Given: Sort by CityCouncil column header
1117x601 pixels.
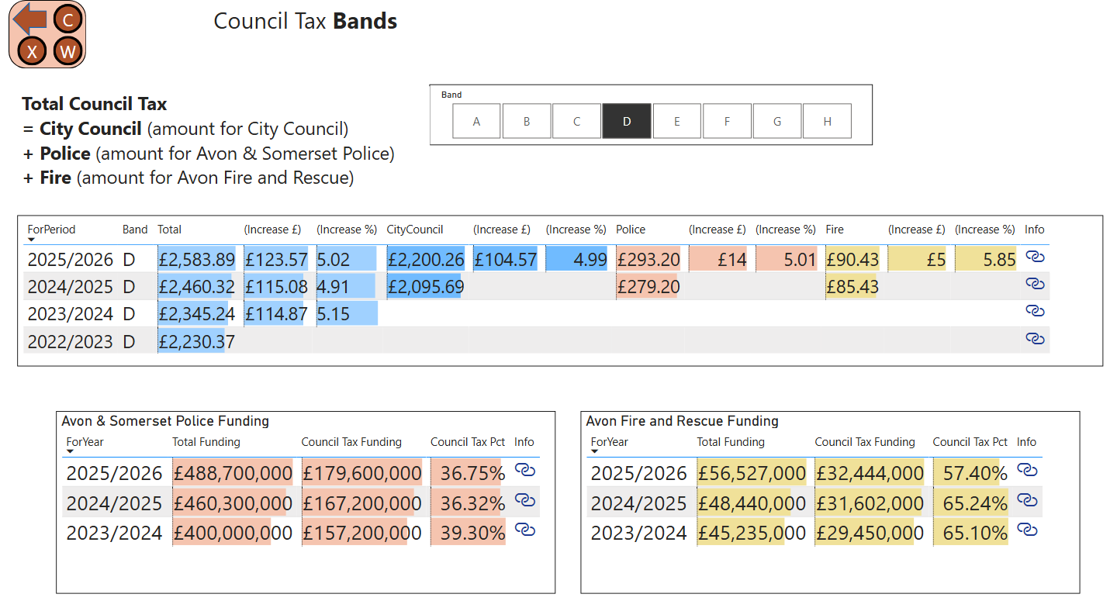Looking at the screenshot, I should click(415, 230).
